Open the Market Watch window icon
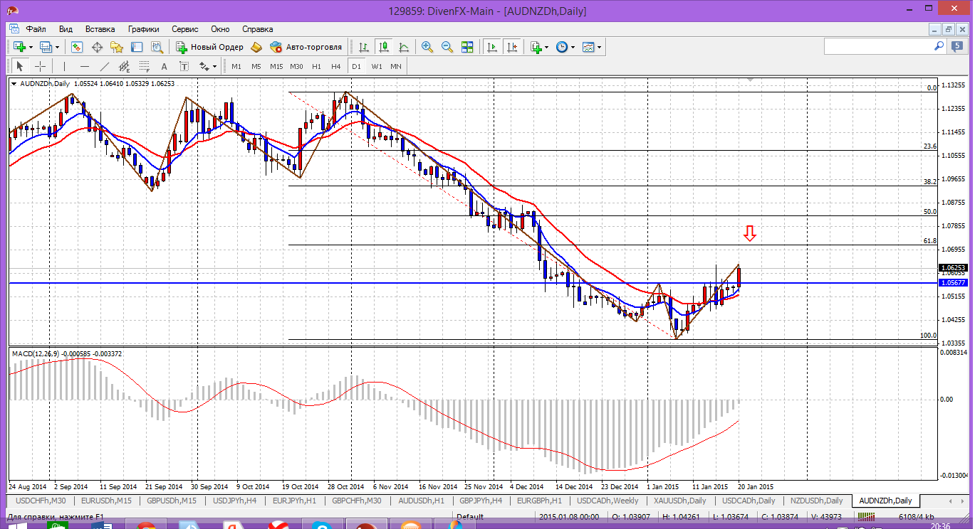 pyautogui.click(x=77, y=47)
